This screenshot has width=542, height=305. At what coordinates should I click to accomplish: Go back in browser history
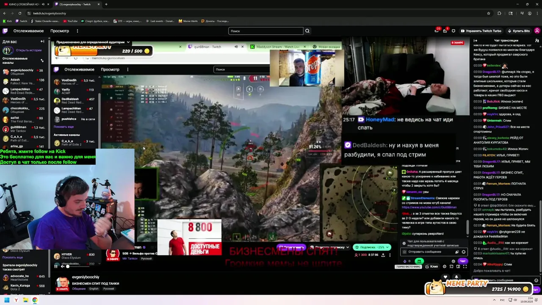4,13
